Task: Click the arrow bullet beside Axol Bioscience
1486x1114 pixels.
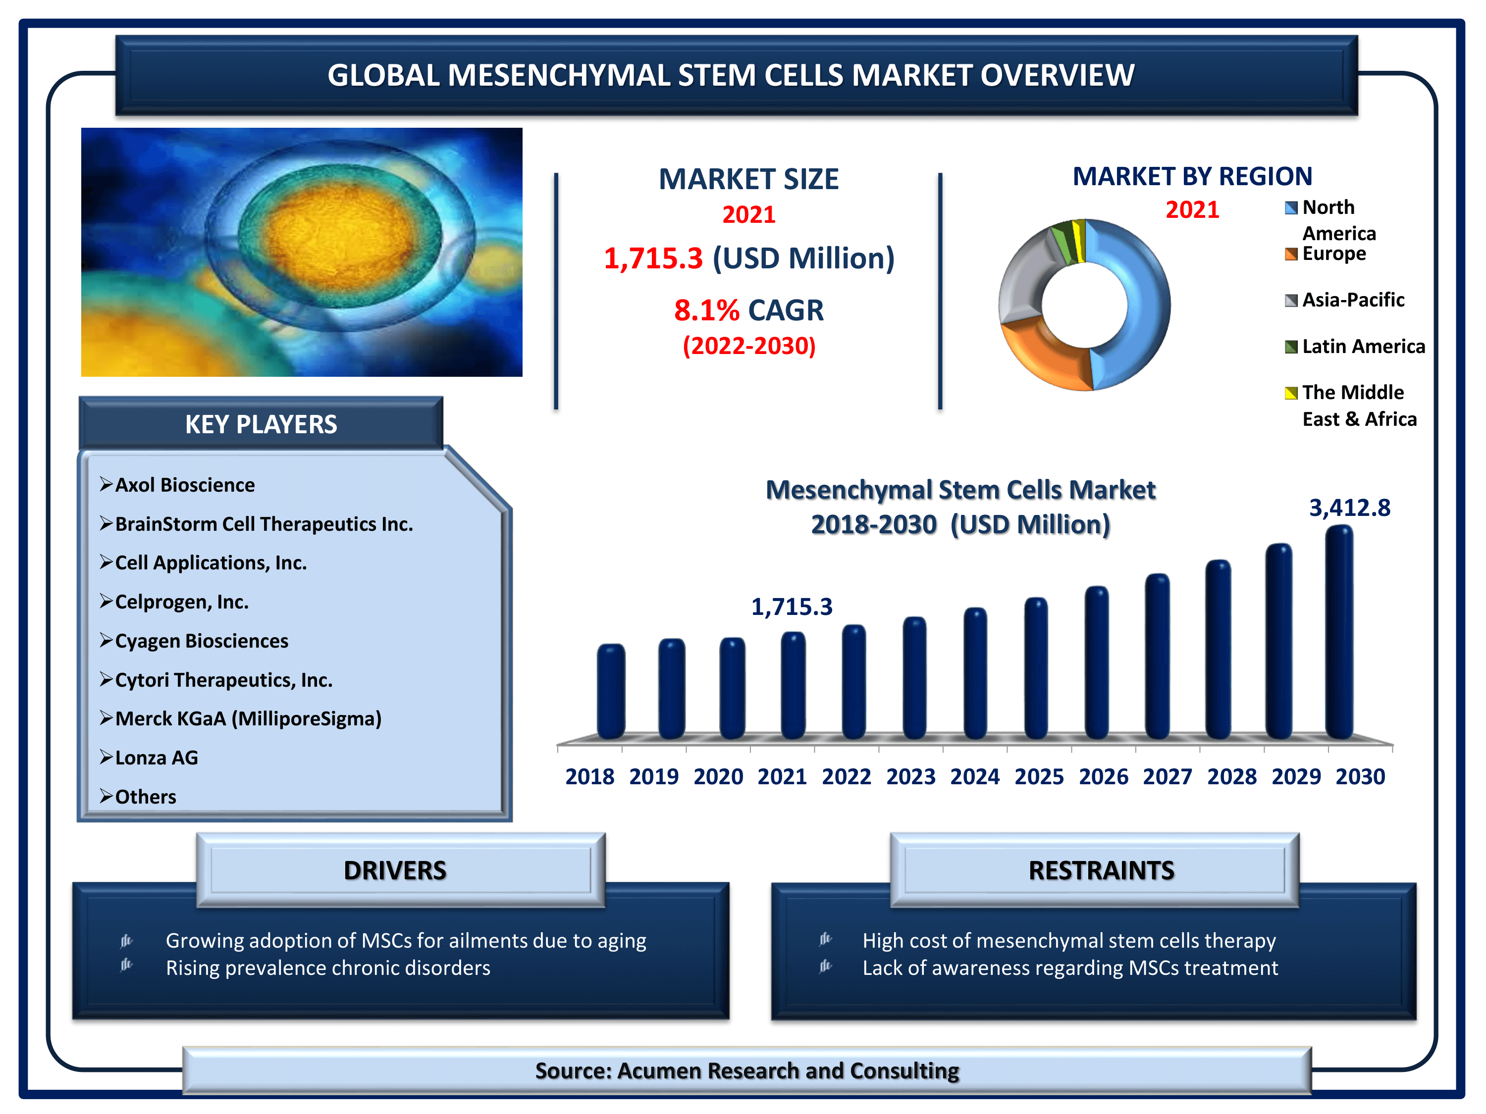Action: pyautogui.click(x=106, y=484)
